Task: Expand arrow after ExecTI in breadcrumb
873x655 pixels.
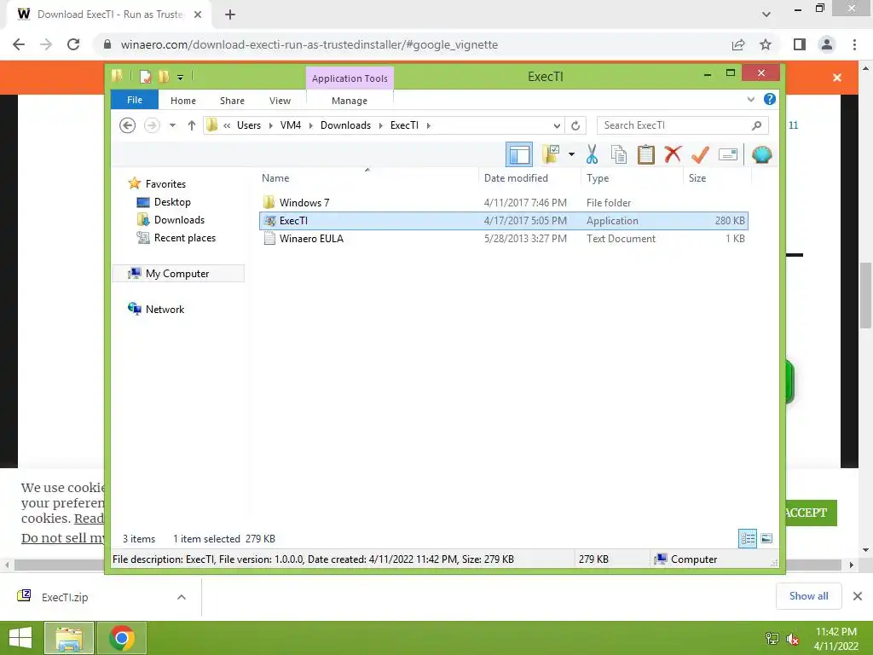Action: point(428,125)
